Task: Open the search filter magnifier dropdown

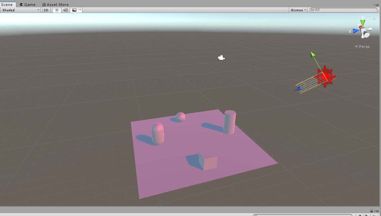Action: coord(313,10)
